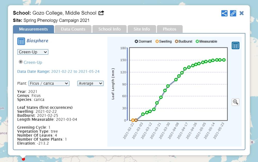The image size is (258, 162).
Task: Open the Site Info tab
Action: 142,29
